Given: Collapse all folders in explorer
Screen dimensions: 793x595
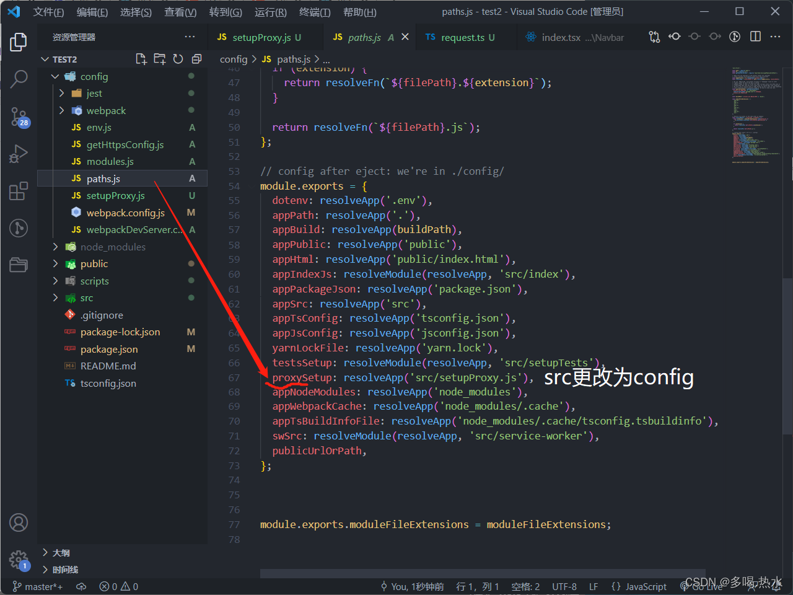Looking at the screenshot, I should click(196, 59).
